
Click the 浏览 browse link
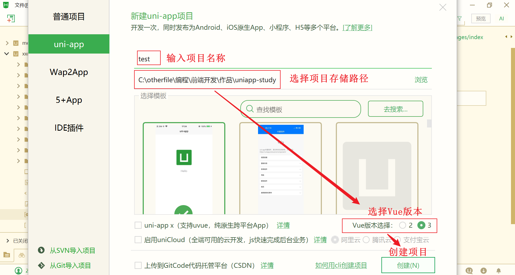click(421, 80)
